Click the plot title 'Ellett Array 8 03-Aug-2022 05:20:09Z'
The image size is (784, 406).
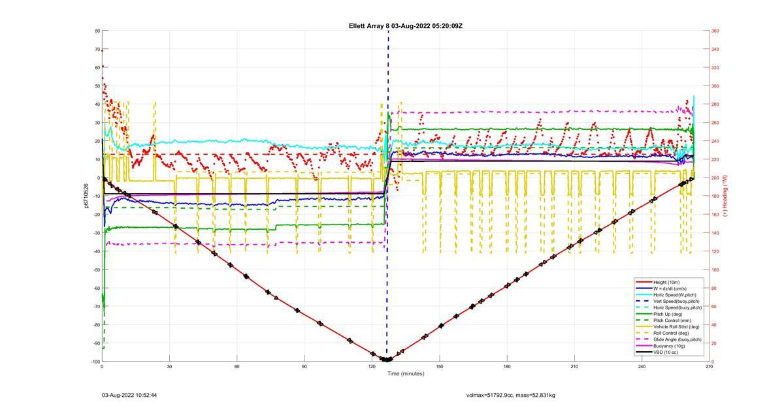point(406,25)
